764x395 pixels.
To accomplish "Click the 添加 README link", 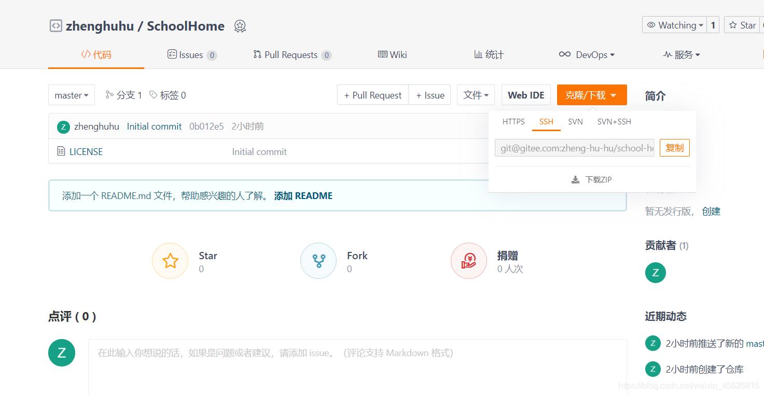I will [303, 196].
